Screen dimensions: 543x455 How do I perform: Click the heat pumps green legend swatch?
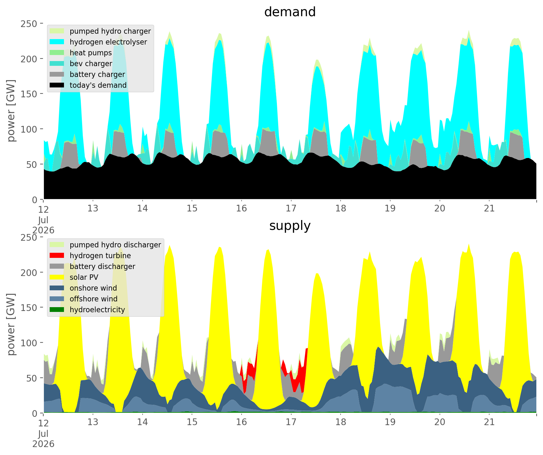(57, 53)
